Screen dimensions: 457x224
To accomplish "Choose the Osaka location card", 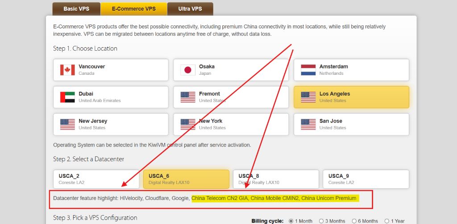I will click(231, 70).
